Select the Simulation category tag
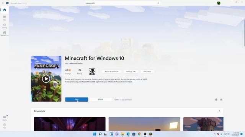 click(x=147, y=72)
